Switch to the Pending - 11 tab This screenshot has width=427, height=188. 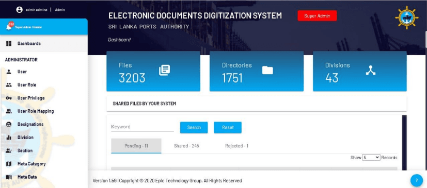tap(136, 146)
